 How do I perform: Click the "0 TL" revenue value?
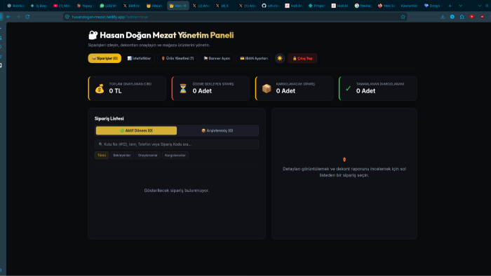(115, 91)
